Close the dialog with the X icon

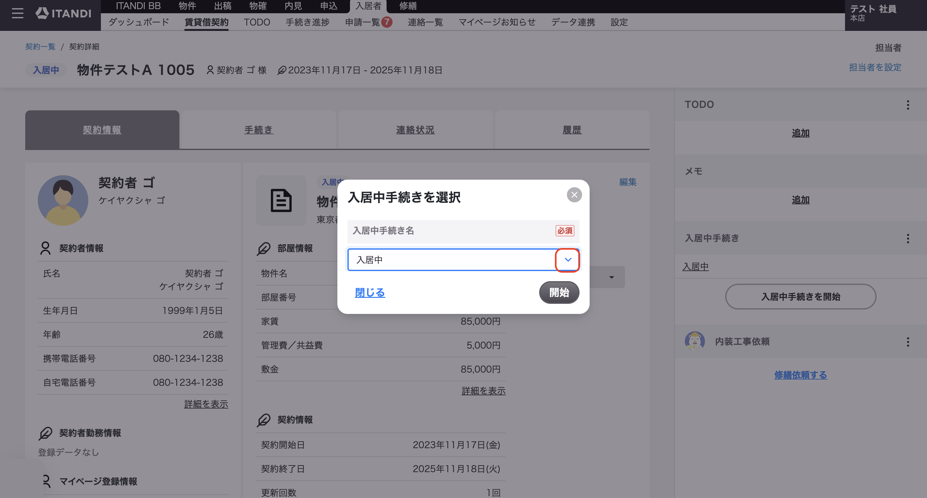(574, 195)
